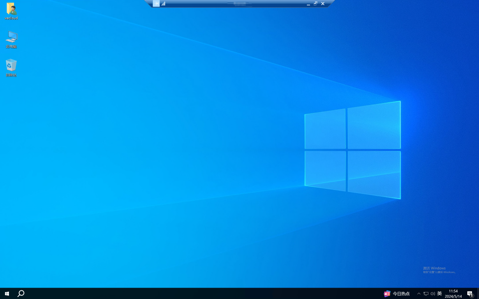The image size is (479, 299).
Task: Open the volume speaker tray icon
Action: (x=433, y=294)
